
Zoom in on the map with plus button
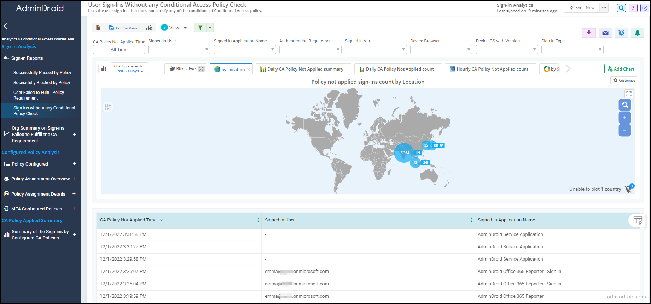pyautogui.click(x=625, y=118)
